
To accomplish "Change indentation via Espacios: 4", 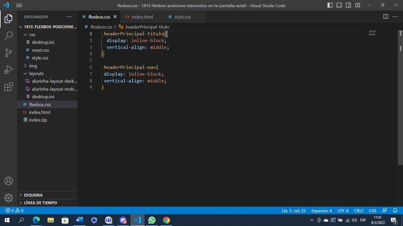I will [x=322, y=211].
